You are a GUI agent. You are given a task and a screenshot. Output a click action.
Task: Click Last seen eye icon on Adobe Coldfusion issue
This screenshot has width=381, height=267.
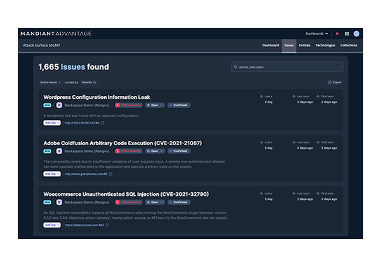point(294,143)
